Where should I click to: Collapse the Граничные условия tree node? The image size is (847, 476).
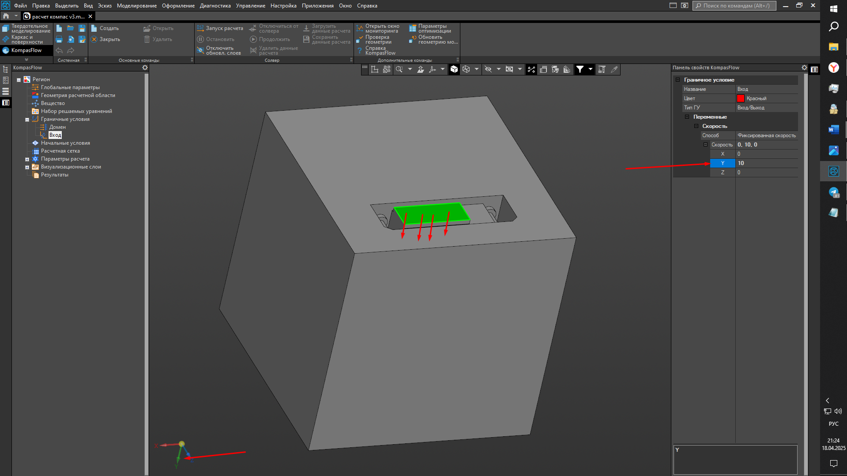click(x=27, y=120)
